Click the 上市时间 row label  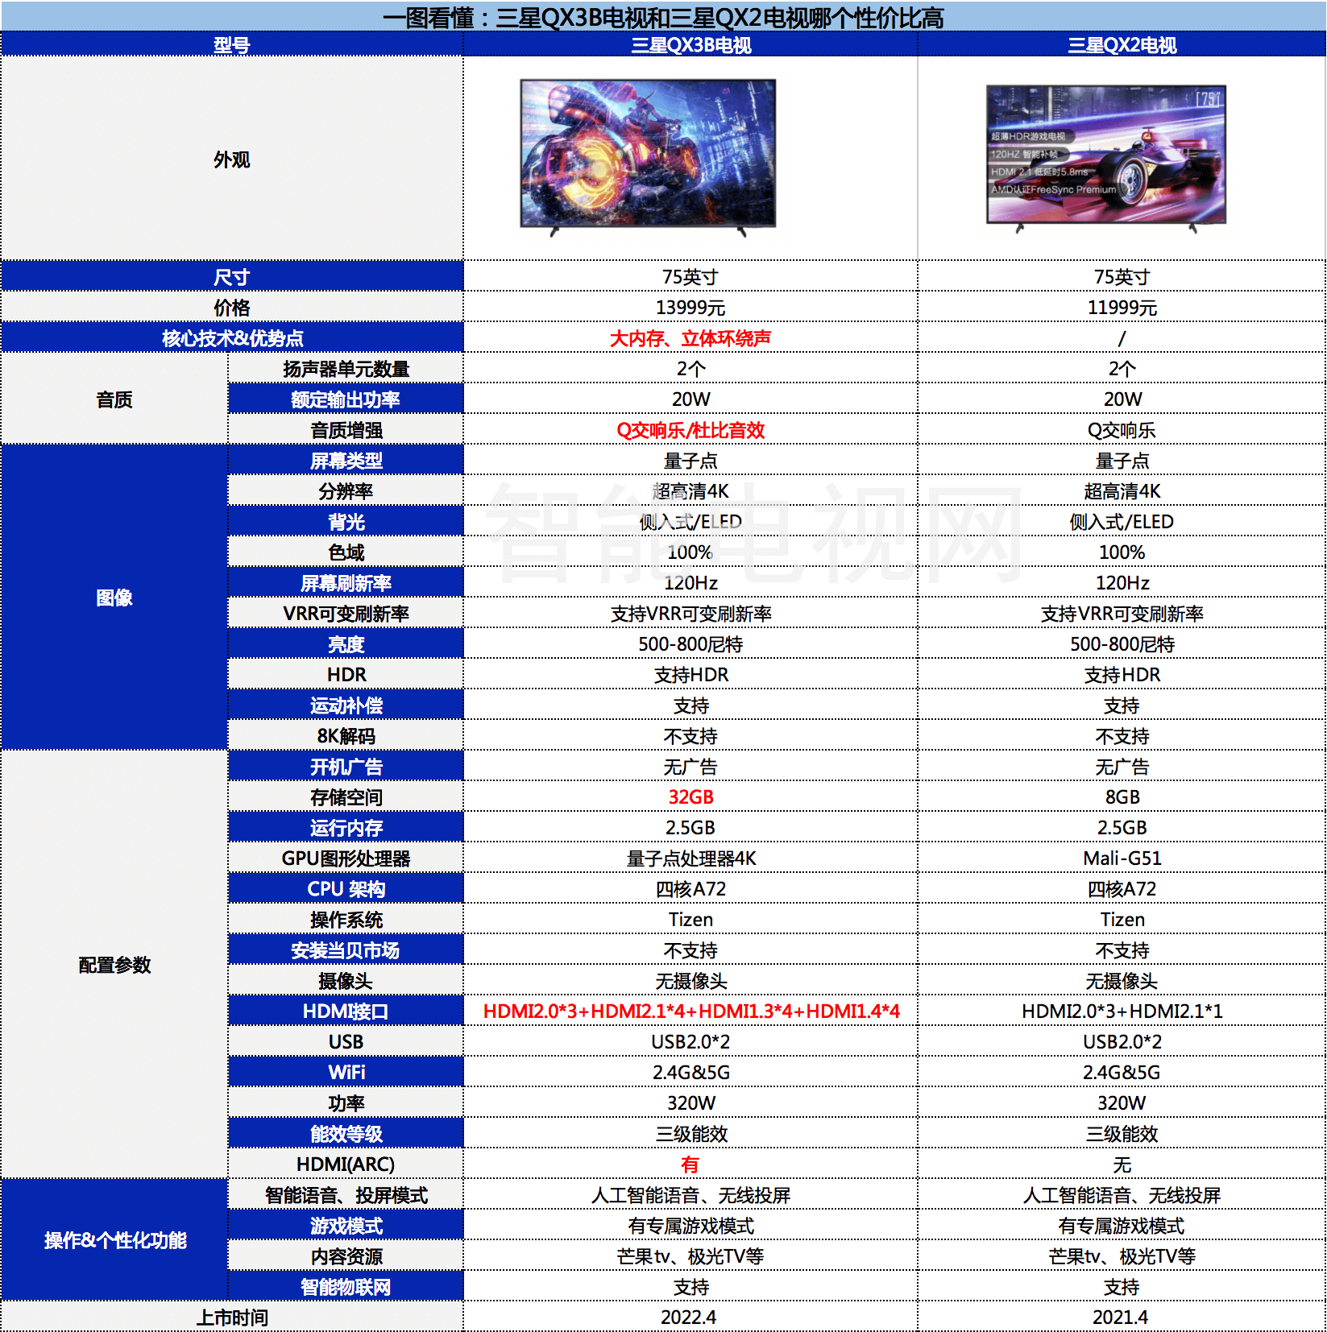[x=232, y=1318]
